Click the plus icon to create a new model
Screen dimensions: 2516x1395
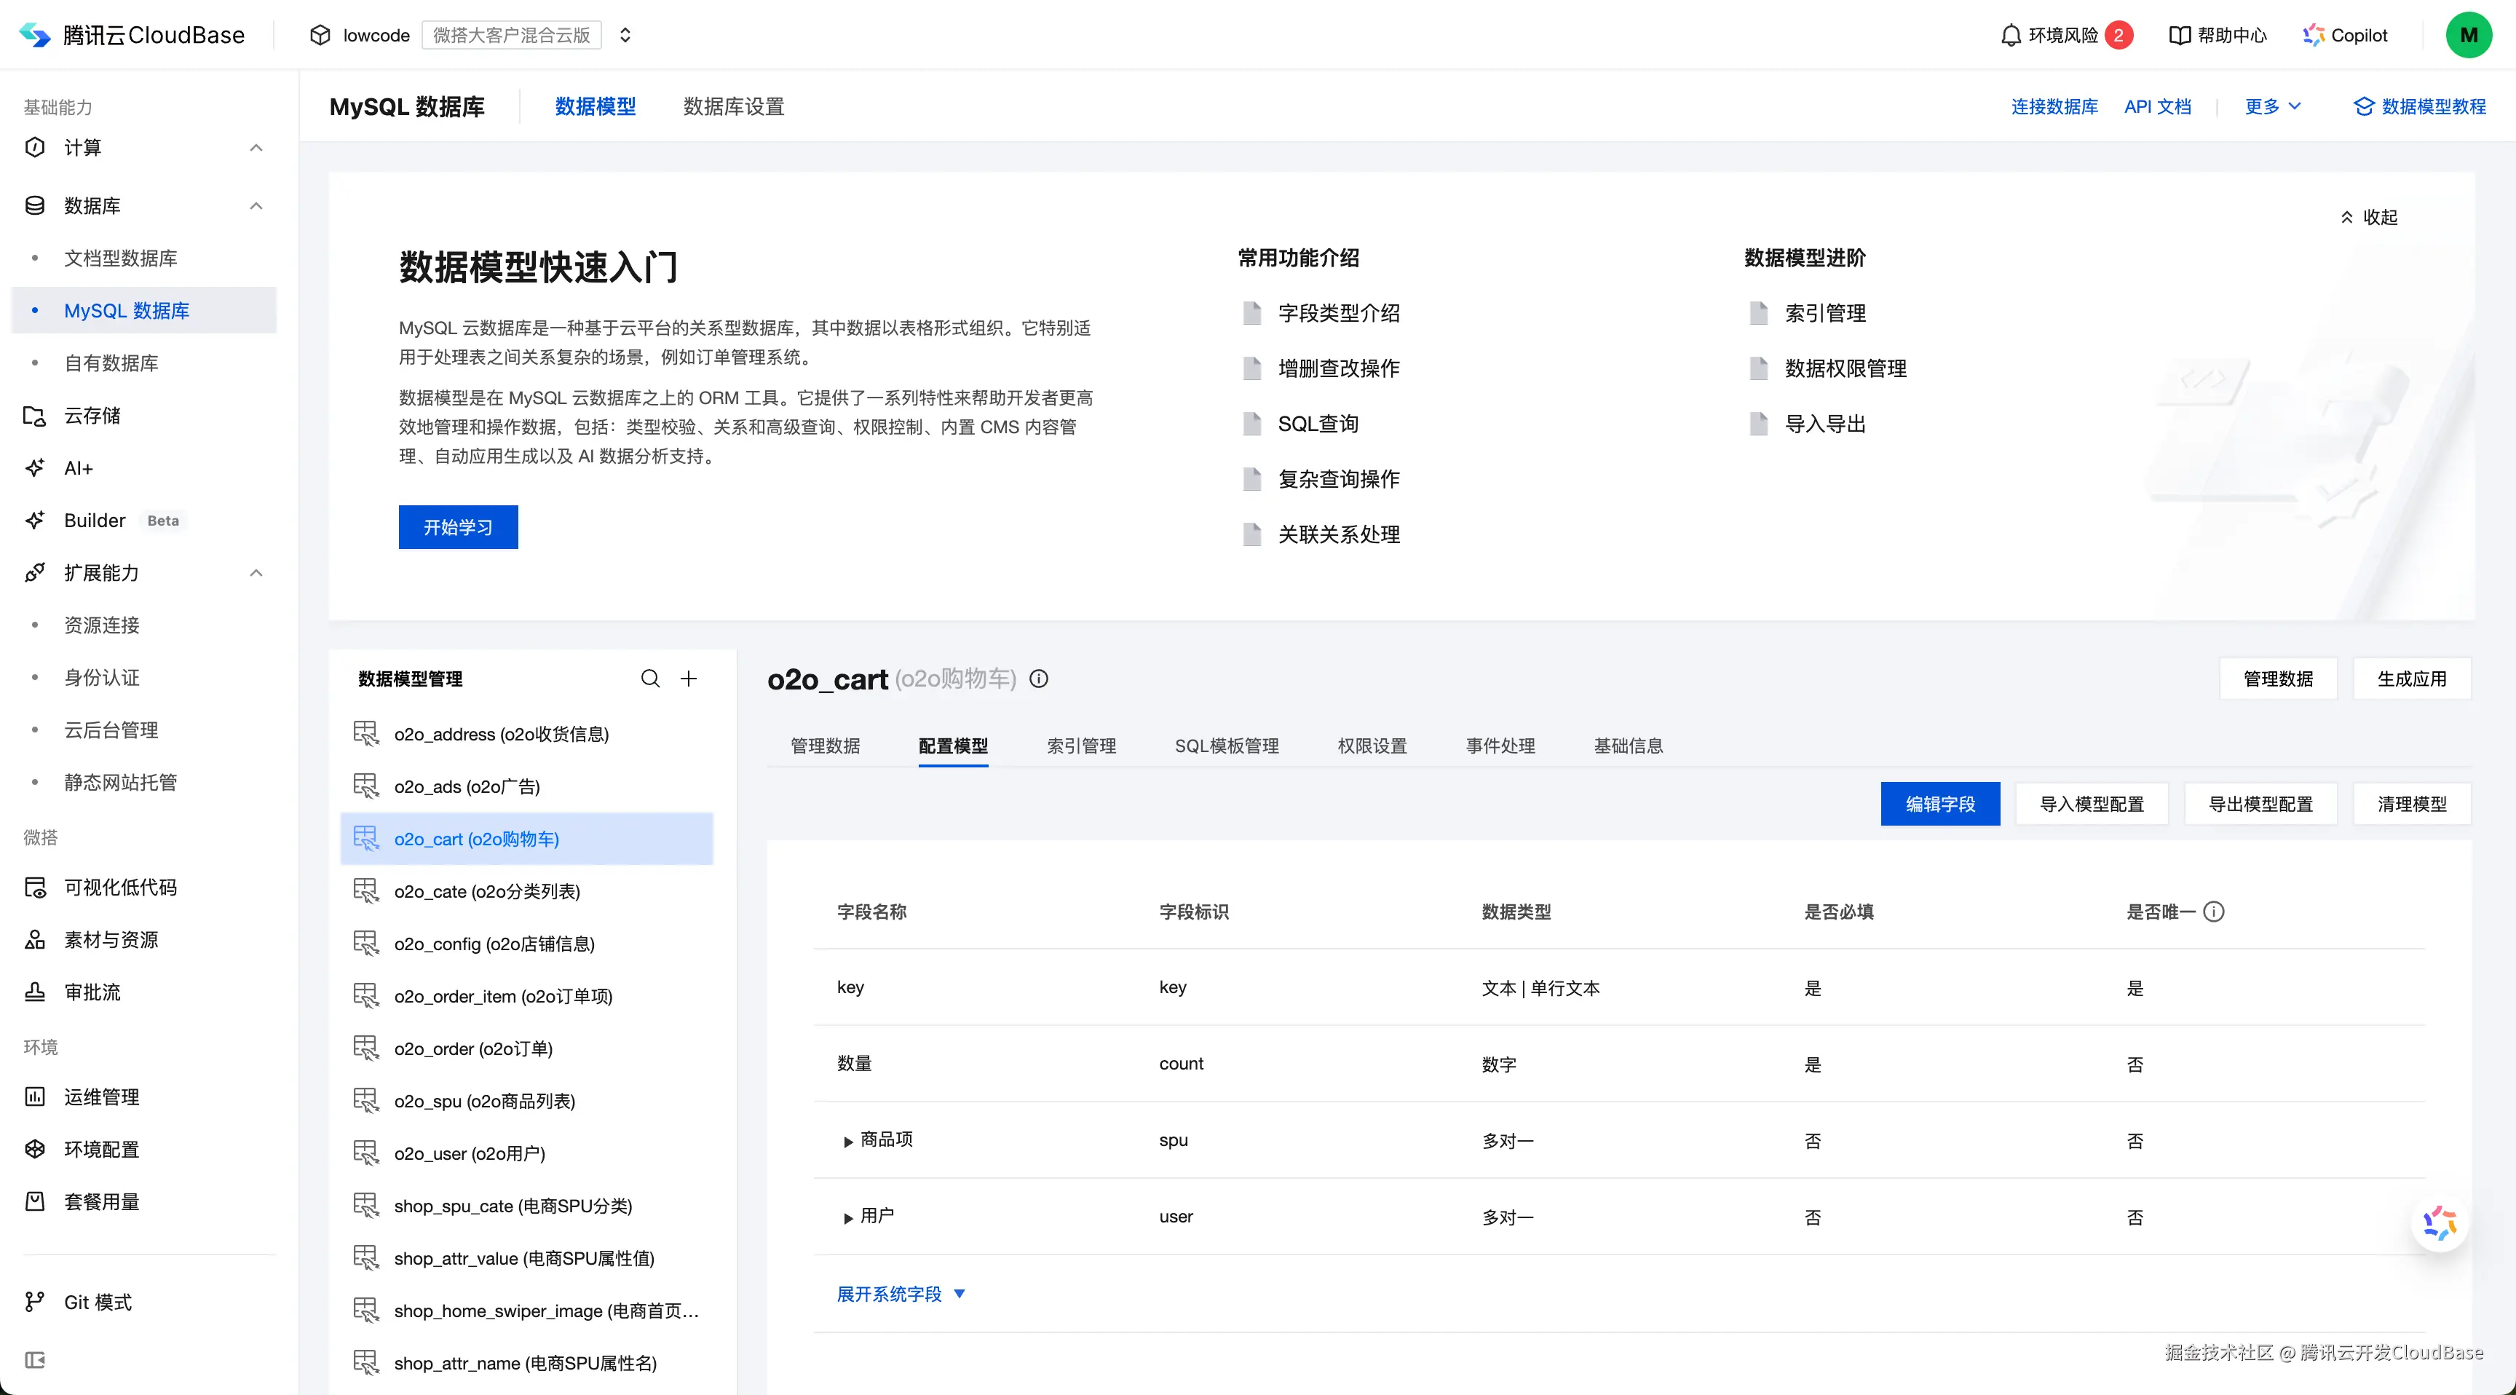tap(689, 678)
